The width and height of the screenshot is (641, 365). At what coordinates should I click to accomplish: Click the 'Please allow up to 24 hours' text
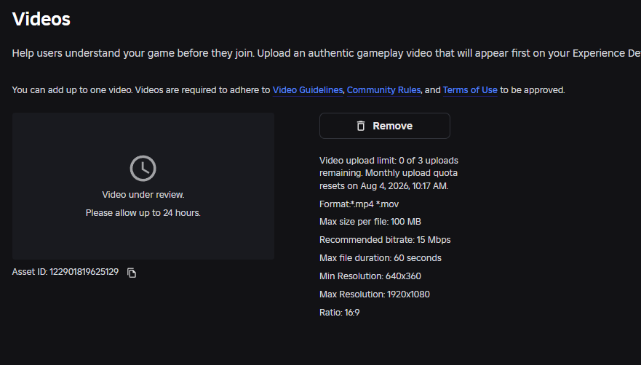click(x=143, y=213)
